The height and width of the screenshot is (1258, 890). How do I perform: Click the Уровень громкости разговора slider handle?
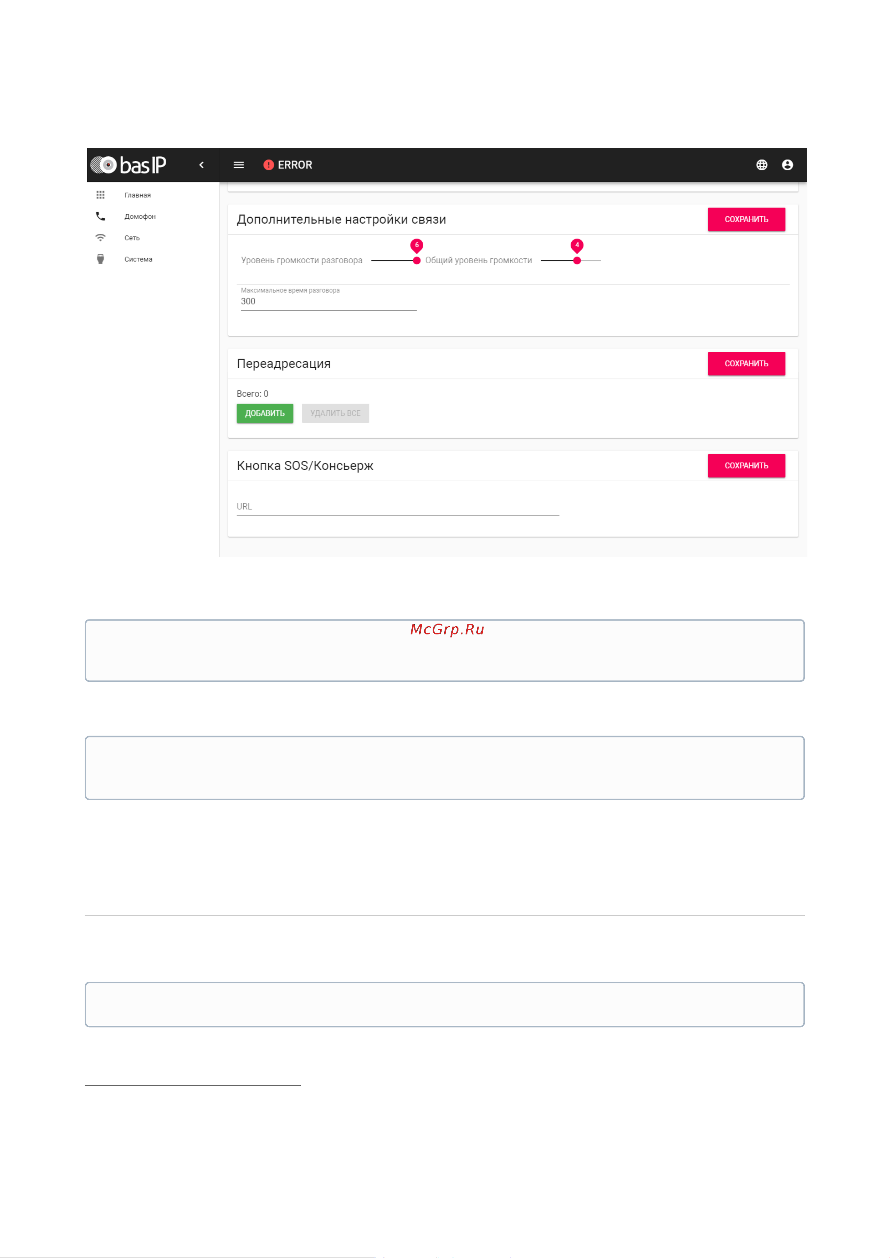tap(417, 261)
